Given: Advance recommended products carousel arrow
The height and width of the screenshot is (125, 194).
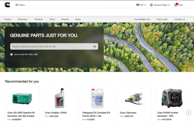Looking at the screenshot, I should pyautogui.click(x=188, y=113).
